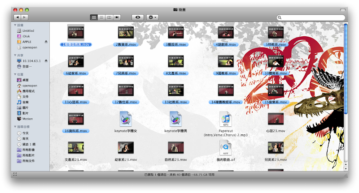The image size is (359, 193).
Task: Click the 16資科系.mov file name
Action: click(x=76, y=131)
